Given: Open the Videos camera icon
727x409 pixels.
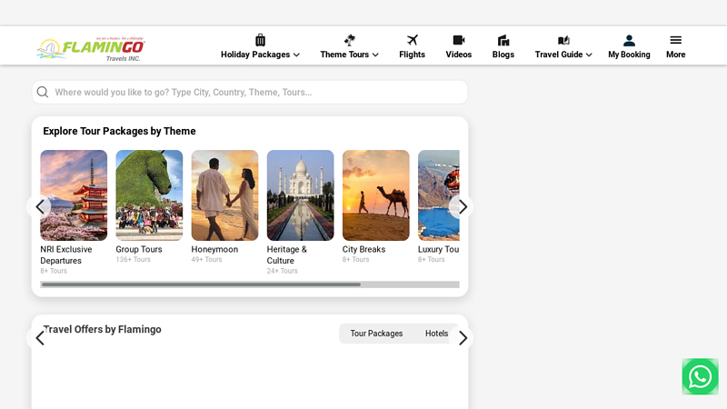Looking at the screenshot, I should tap(458, 41).
